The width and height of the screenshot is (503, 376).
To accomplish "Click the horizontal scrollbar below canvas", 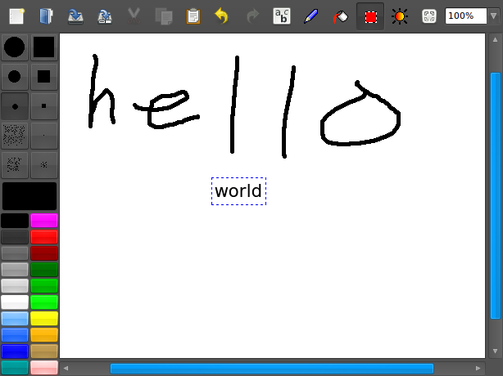I will 271,369.
